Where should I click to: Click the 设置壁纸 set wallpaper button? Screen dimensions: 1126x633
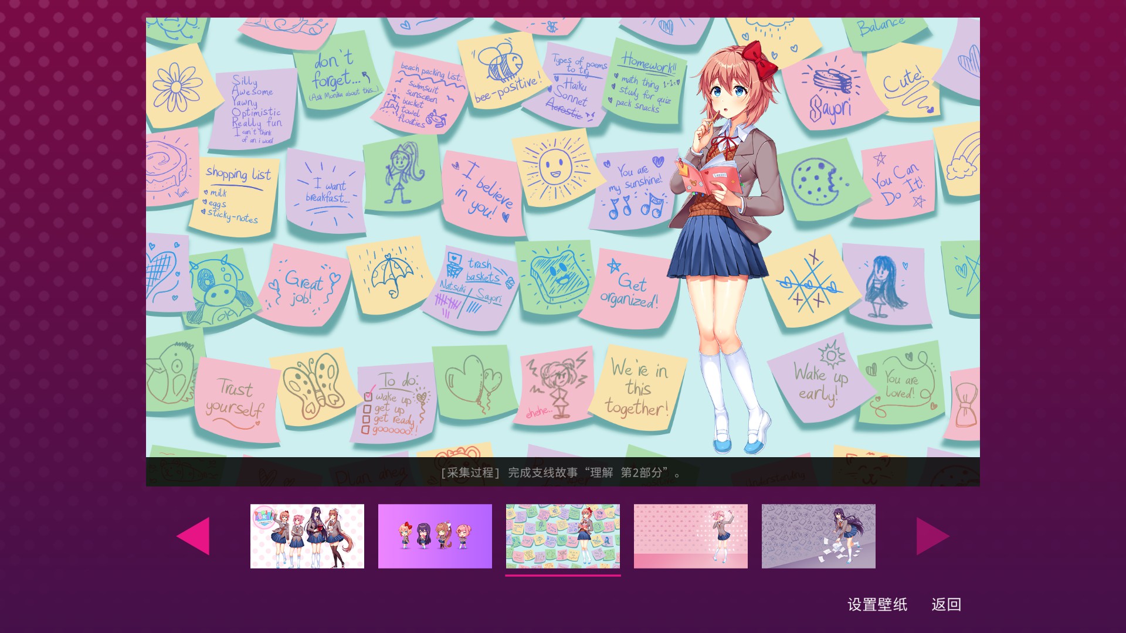pyautogui.click(x=877, y=604)
